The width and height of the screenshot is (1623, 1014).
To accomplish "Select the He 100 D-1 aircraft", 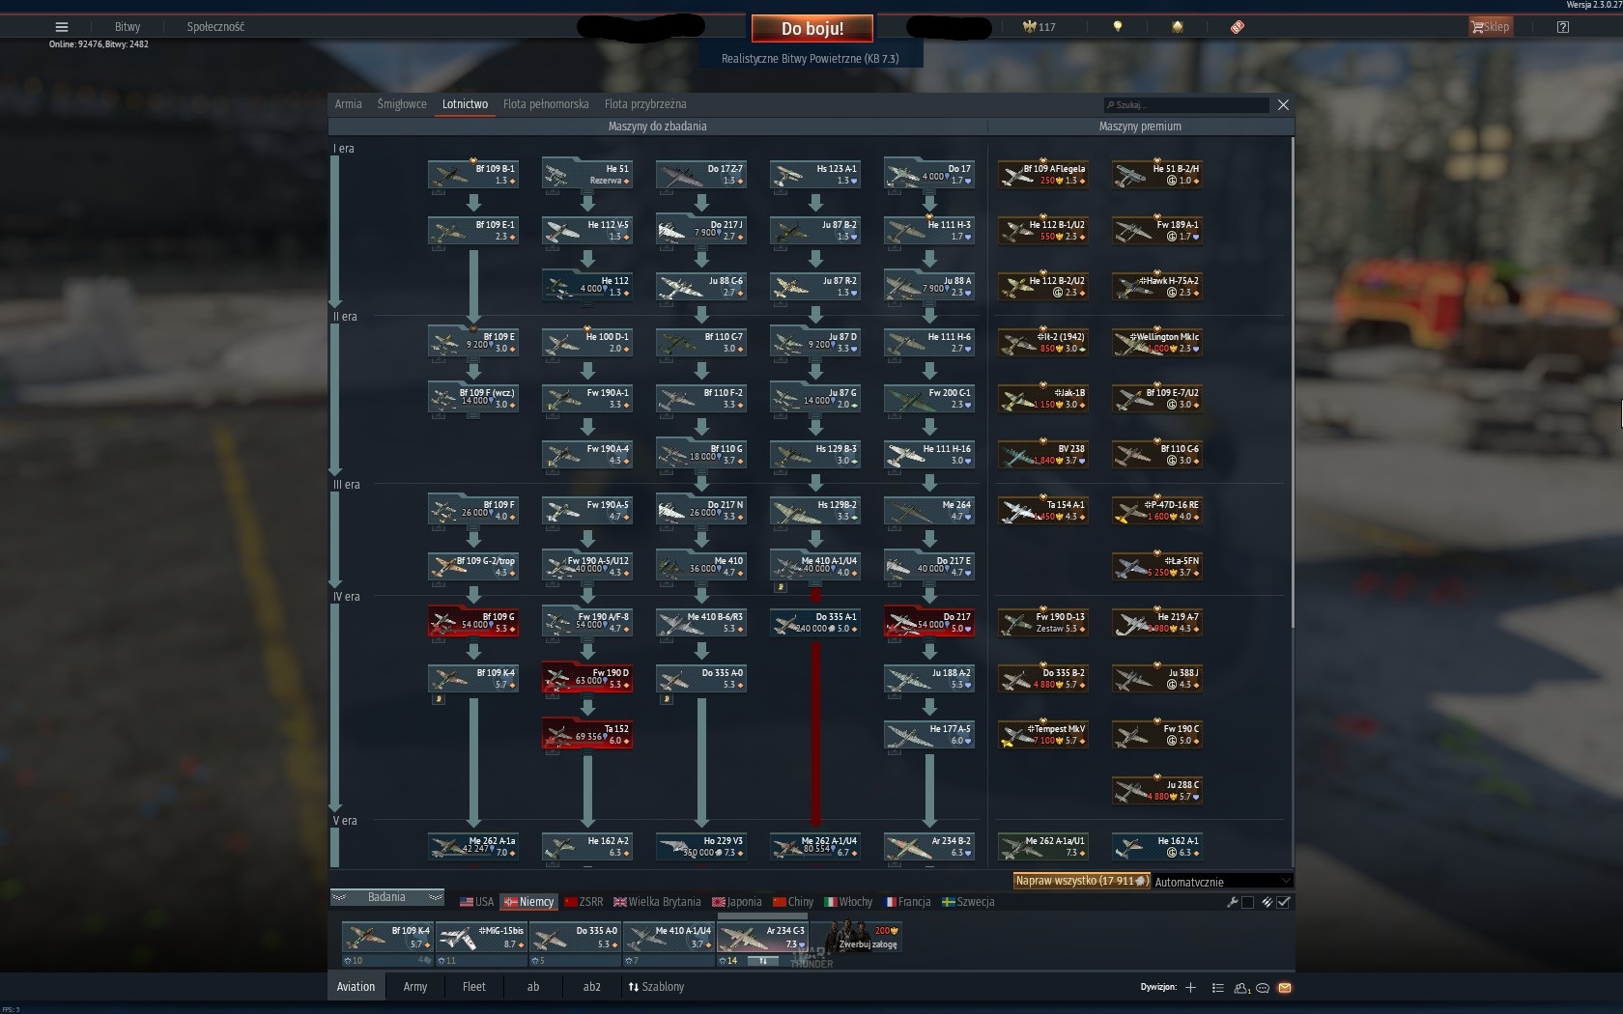I will (587, 342).
